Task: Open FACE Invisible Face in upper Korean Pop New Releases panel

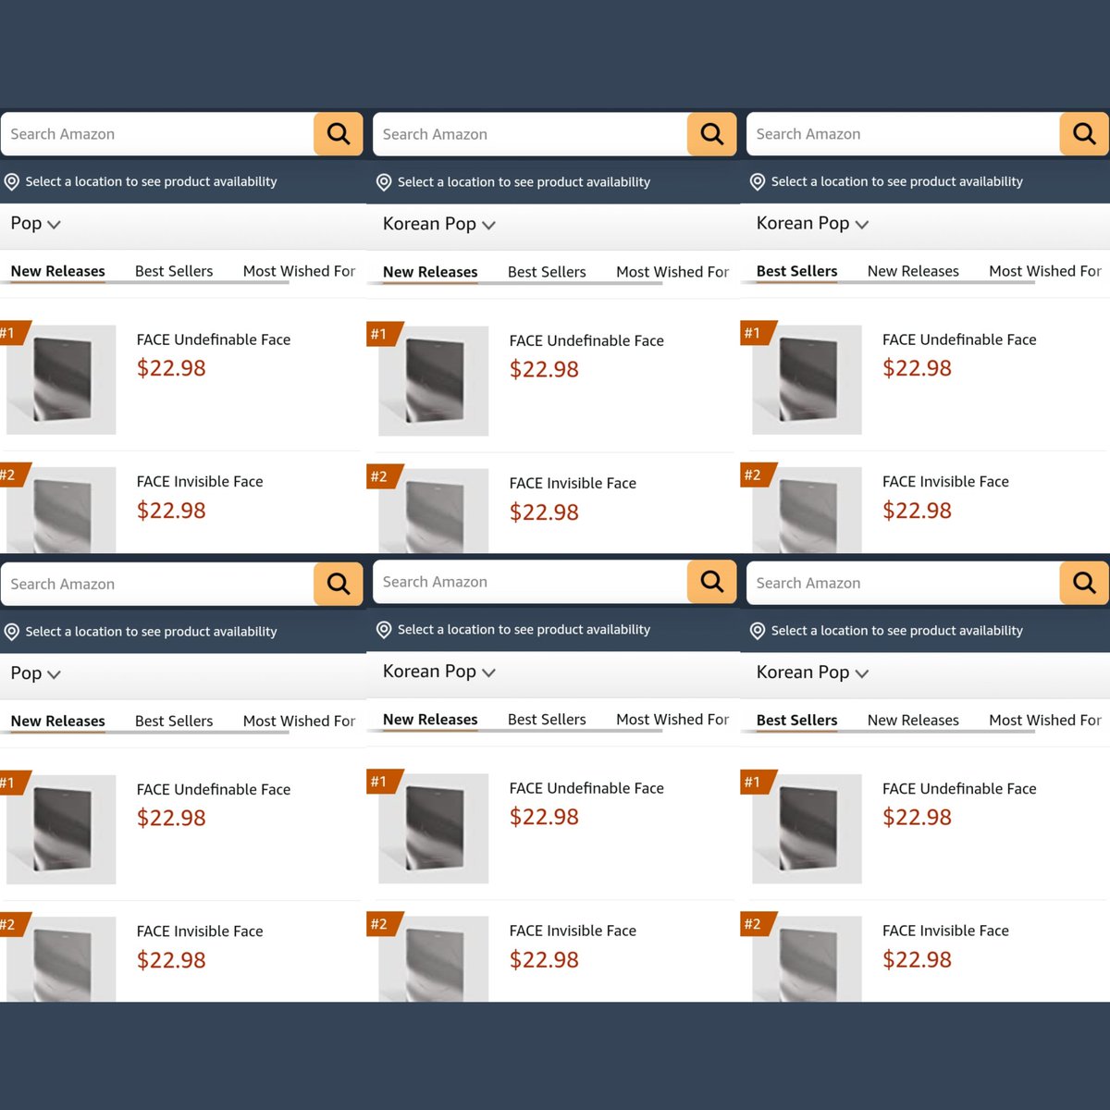Action: point(573,483)
